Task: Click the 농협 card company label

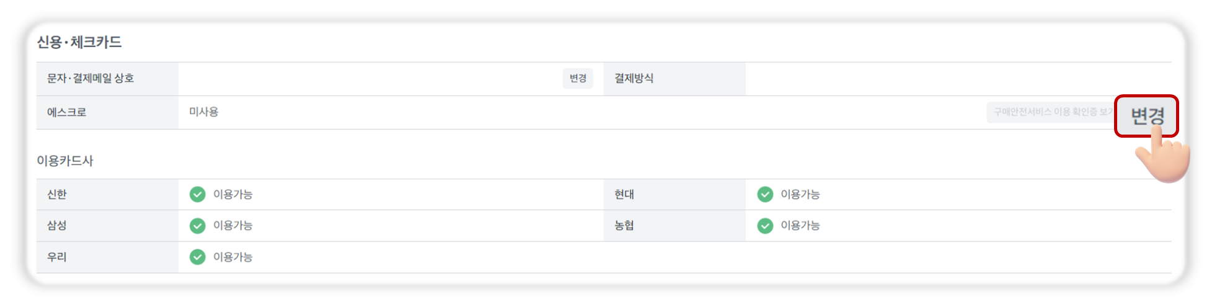Action: tap(624, 226)
